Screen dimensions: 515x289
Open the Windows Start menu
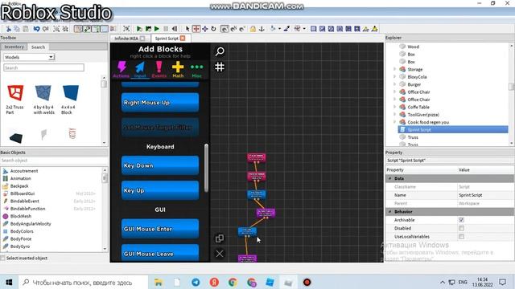pos(9,282)
